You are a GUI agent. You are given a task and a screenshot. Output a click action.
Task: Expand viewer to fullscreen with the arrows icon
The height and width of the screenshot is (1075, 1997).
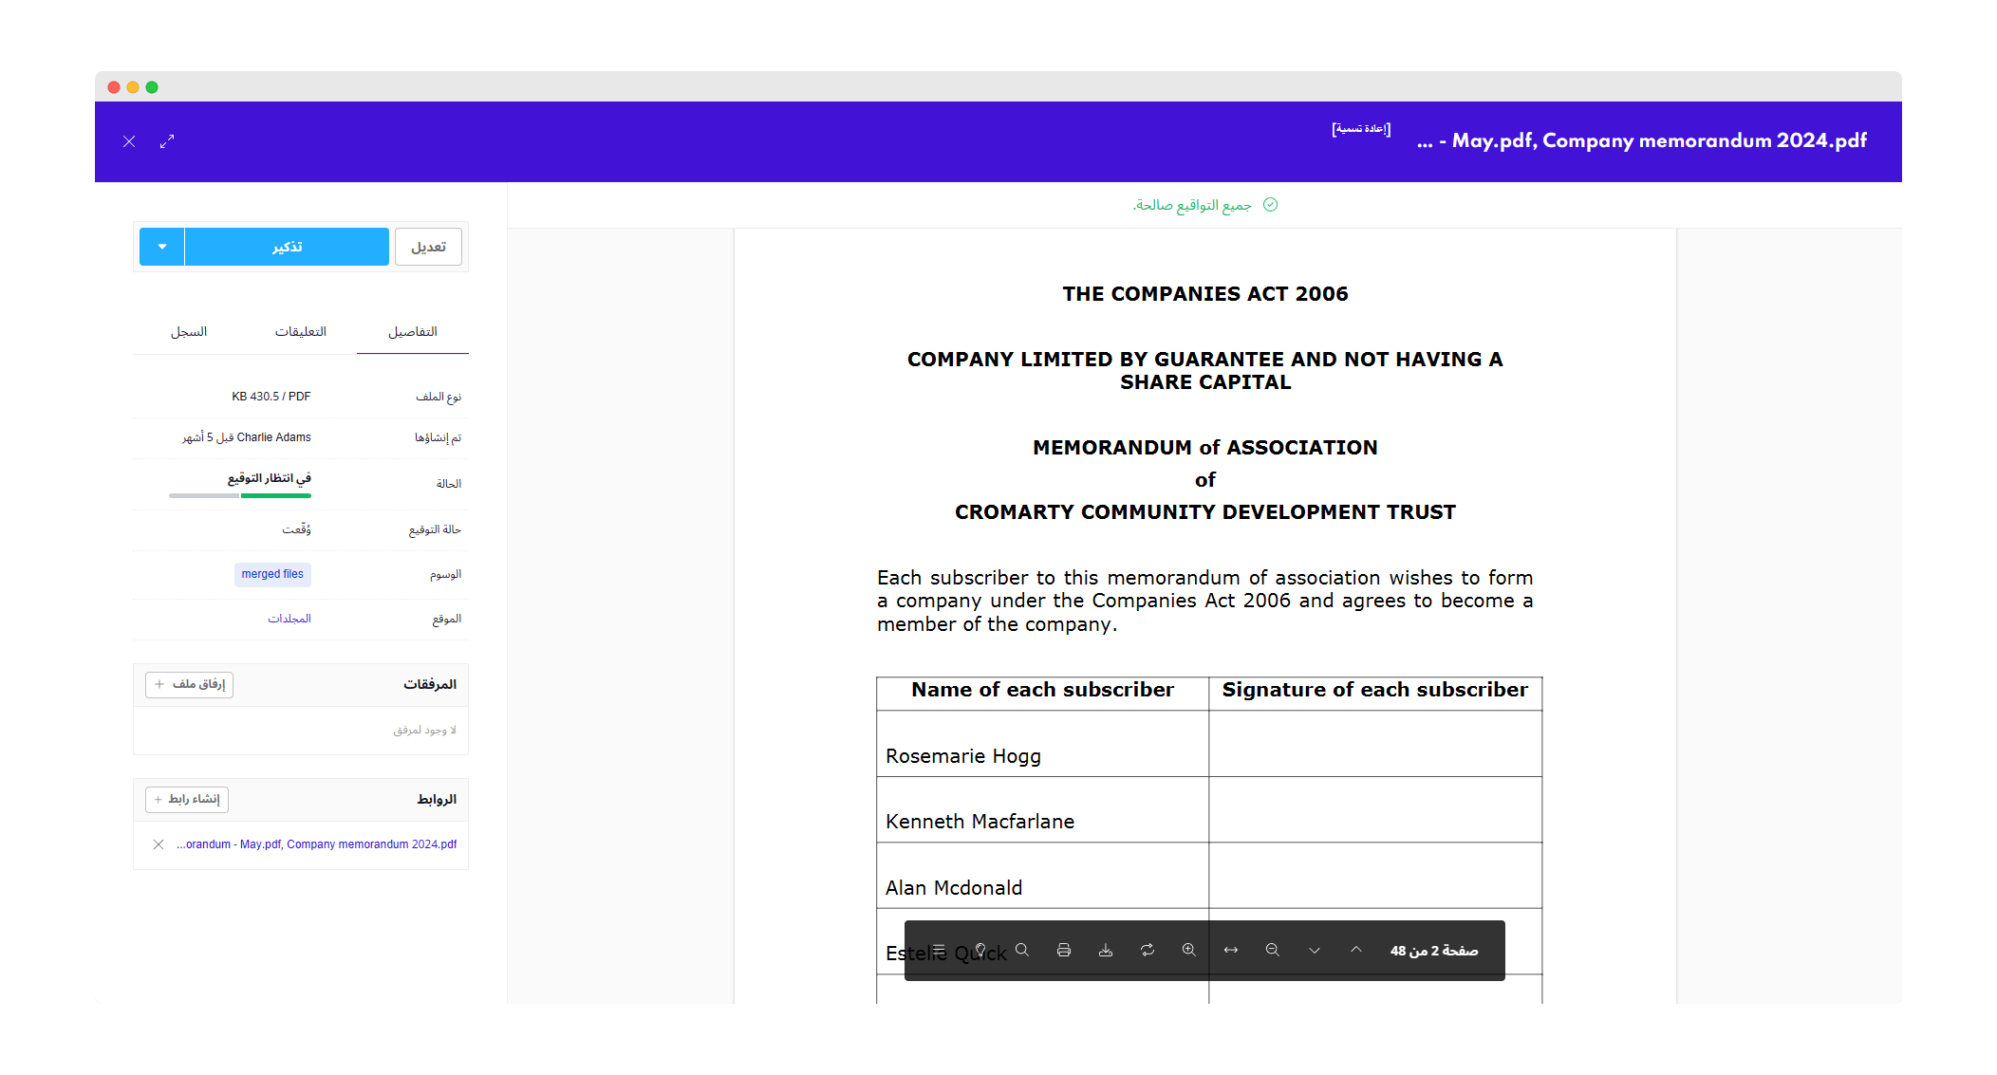point(167,141)
